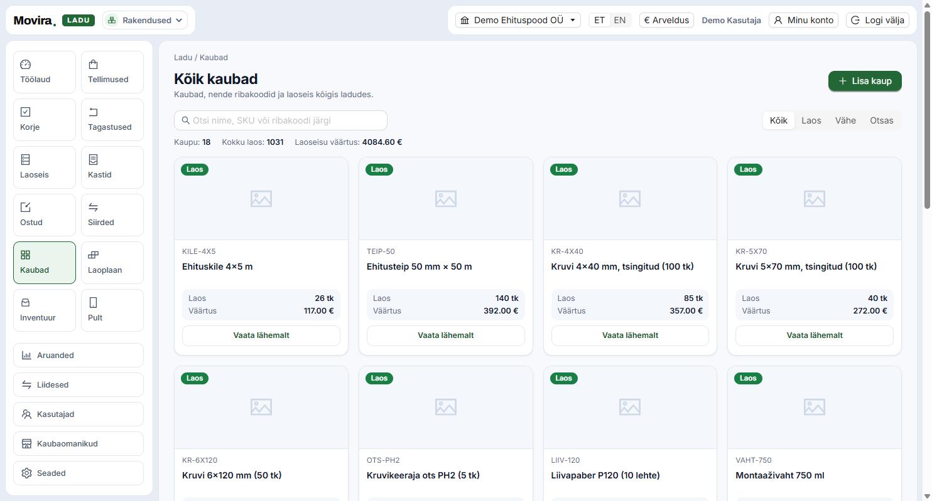Viewport: 932px width, 501px height.
Task: View details of Kruvi 4×40 mm product
Action: click(x=630, y=335)
